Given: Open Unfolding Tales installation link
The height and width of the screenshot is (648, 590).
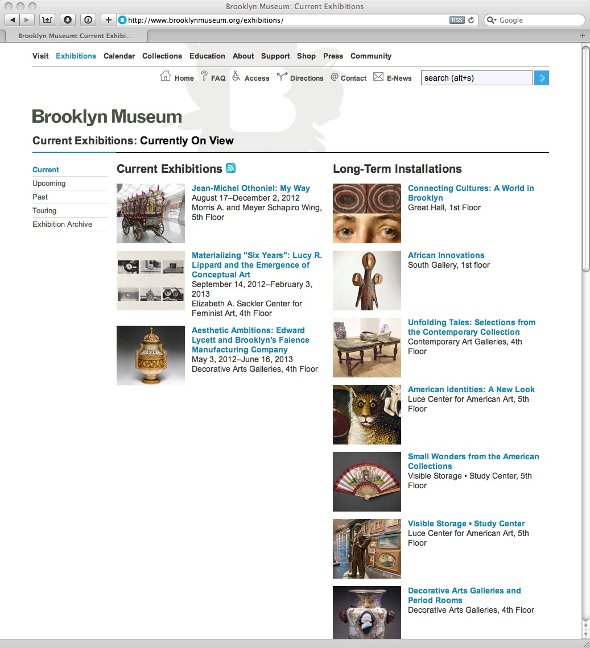Looking at the screenshot, I should click(x=472, y=327).
